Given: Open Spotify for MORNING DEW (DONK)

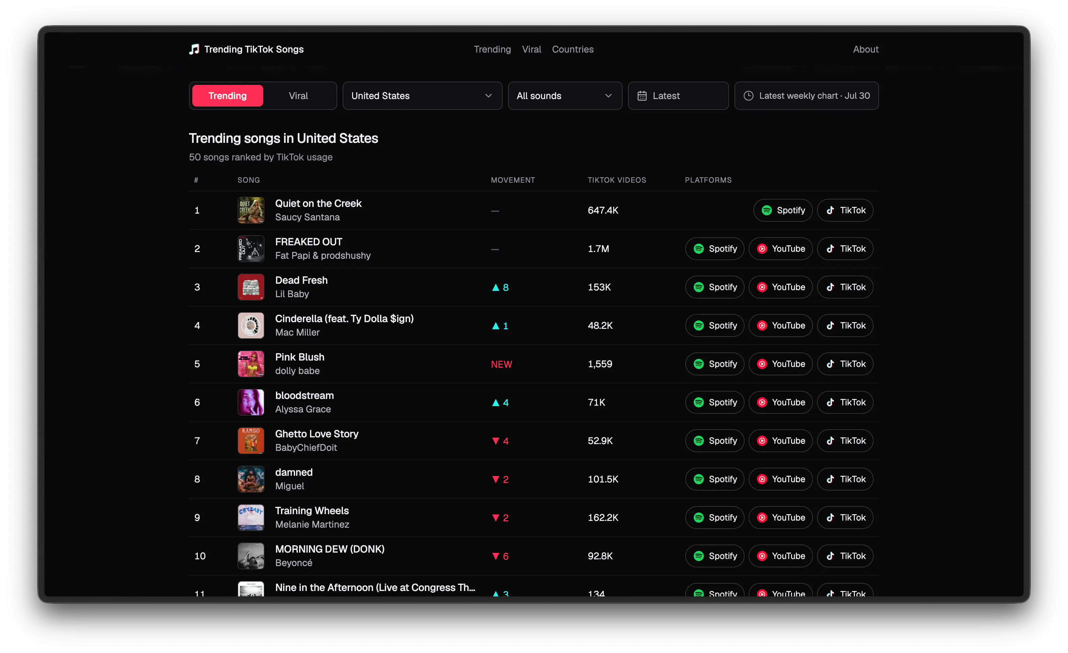Looking at the screenshot, I should point(715,556).
